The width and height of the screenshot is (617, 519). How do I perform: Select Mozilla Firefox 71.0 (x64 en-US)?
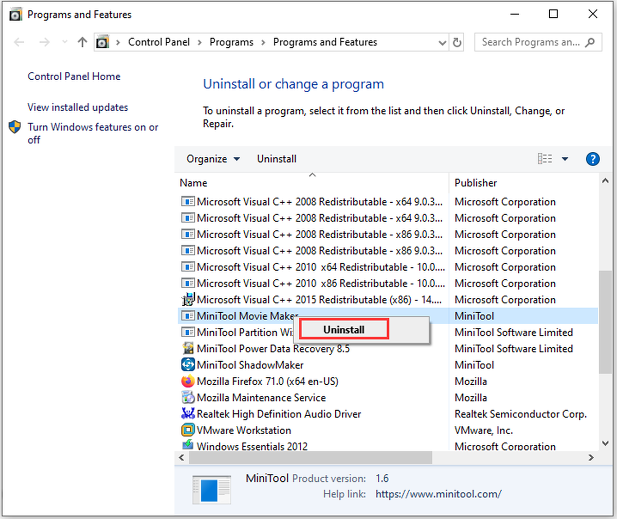(267, 381)
